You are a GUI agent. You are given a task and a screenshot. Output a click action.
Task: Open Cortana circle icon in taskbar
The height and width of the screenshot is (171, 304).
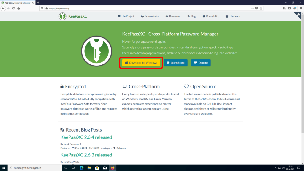click(x=66, y=168)
